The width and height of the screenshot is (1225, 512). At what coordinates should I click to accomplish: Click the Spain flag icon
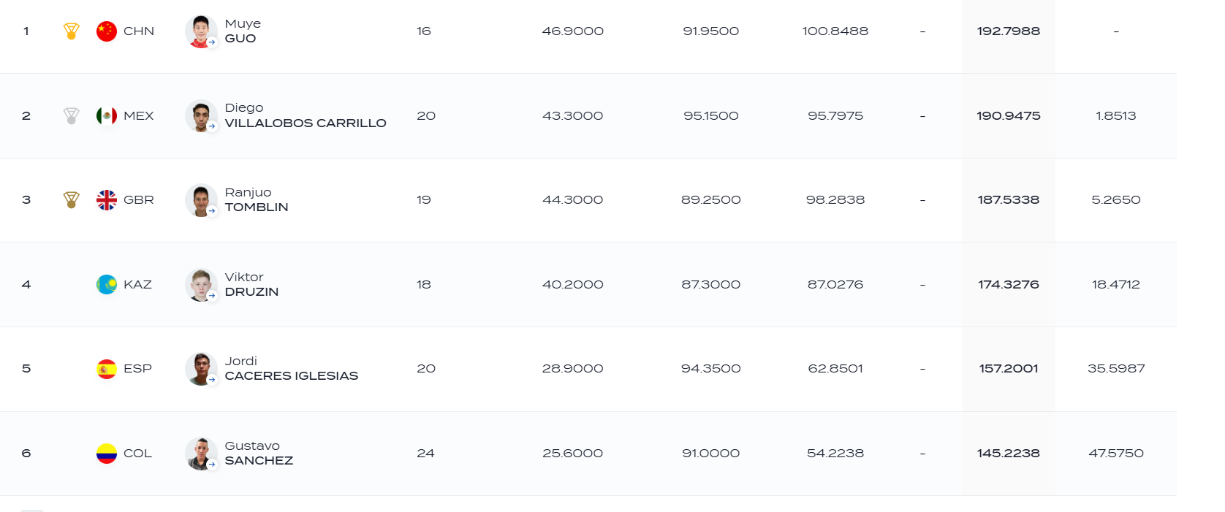point(107,369)
